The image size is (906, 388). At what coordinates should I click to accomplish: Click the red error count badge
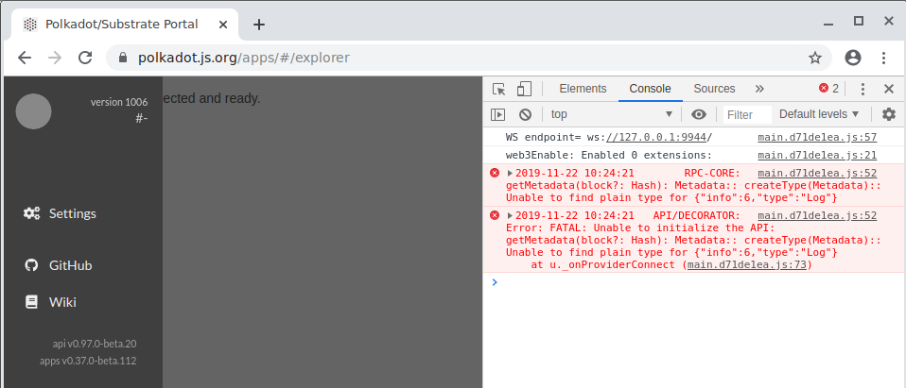pos(828,88)
